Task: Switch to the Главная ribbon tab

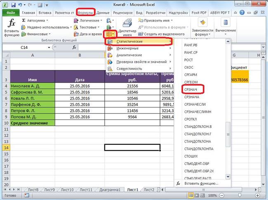Action: (x=28, y=13)
